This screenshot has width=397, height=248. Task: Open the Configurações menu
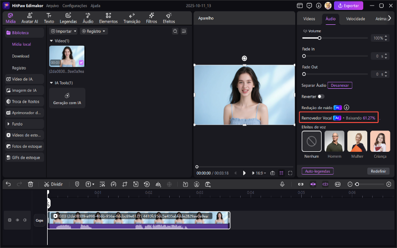[75, 5]
